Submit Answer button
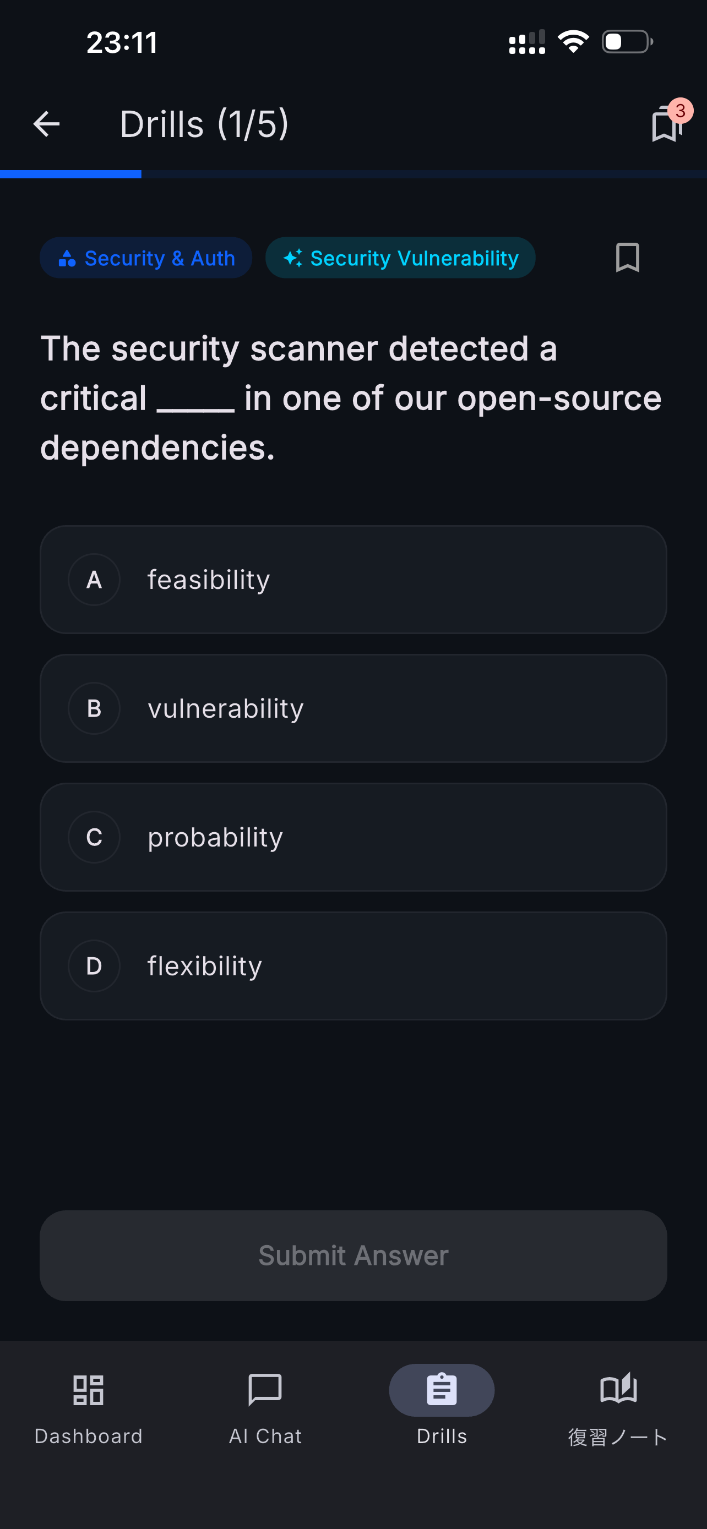Image resolution: width=707 pixels, height=1529 pixels. coord(353,1255)
